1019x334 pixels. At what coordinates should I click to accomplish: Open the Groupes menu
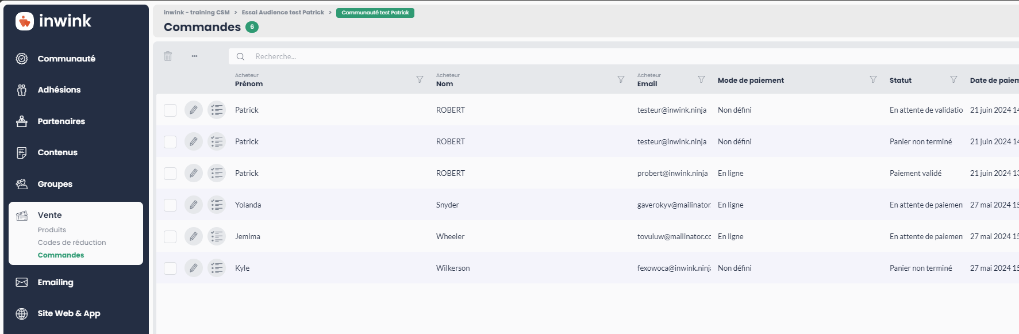[55, 184]
